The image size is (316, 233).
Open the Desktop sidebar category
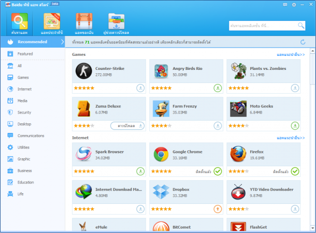33,124
